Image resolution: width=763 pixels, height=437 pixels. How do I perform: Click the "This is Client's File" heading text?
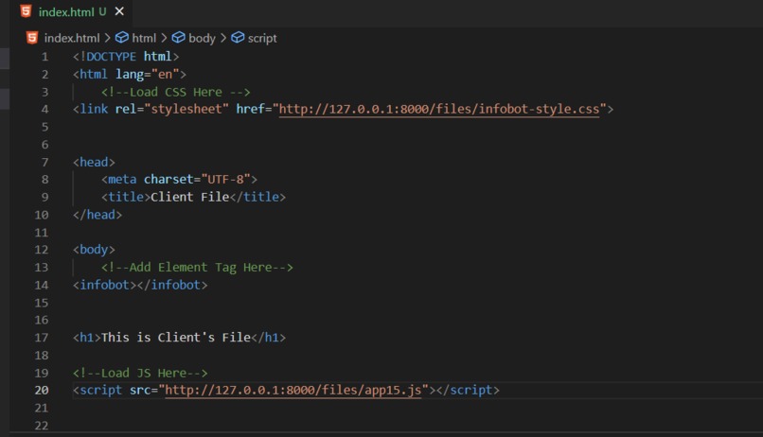176,338
